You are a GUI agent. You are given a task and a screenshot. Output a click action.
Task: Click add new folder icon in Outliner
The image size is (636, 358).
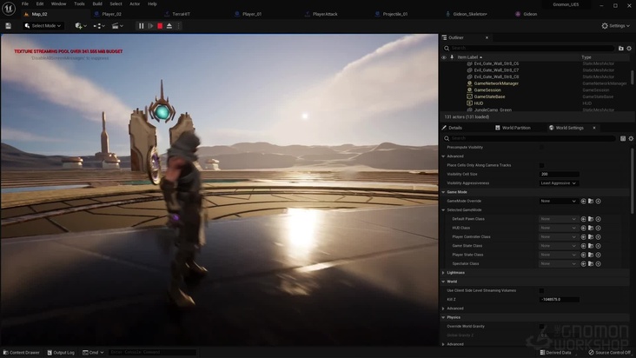coord(622,48)
